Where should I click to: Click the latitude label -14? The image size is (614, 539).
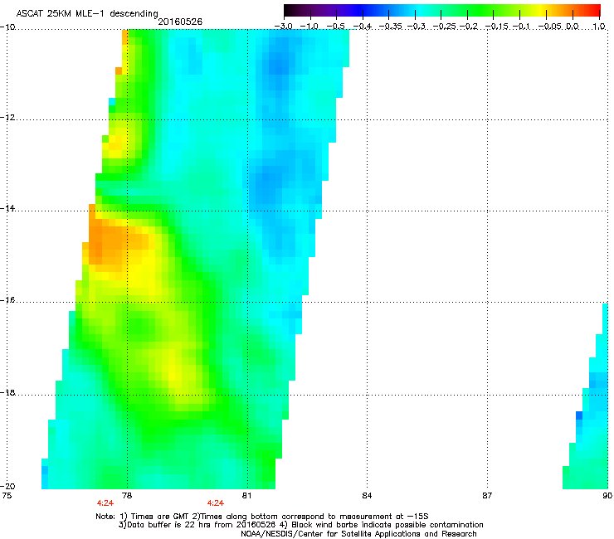coord(7,208)
